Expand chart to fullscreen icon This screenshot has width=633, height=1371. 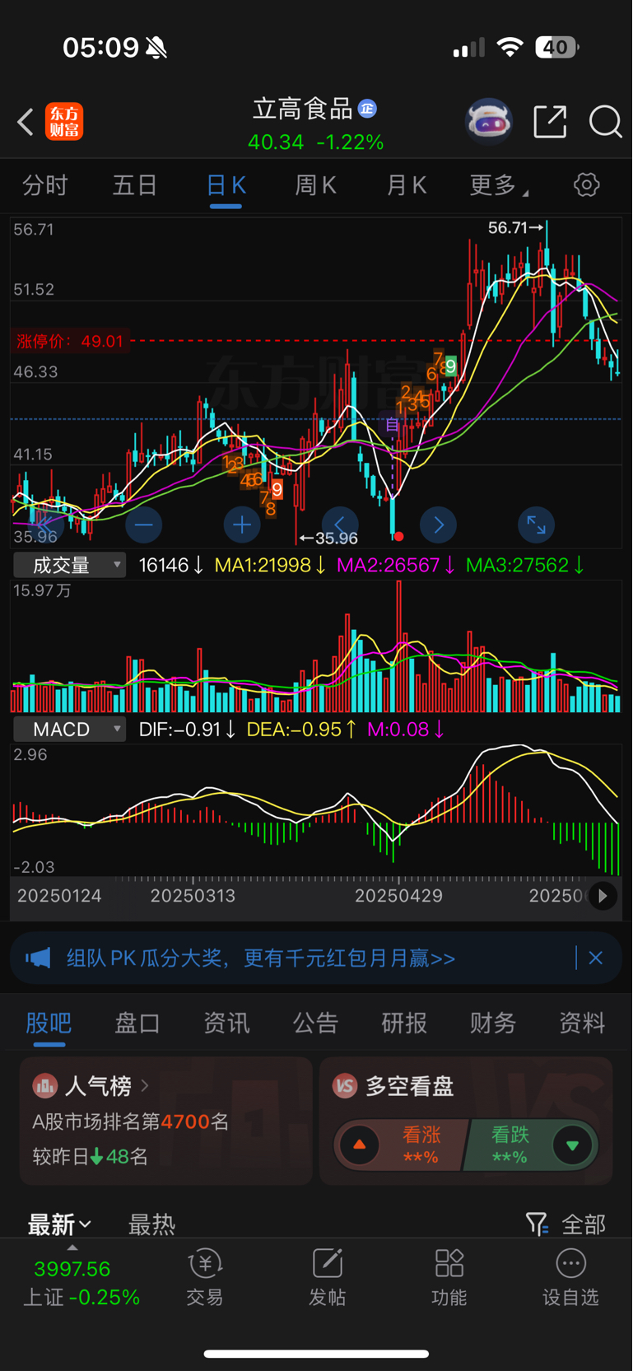536,525
